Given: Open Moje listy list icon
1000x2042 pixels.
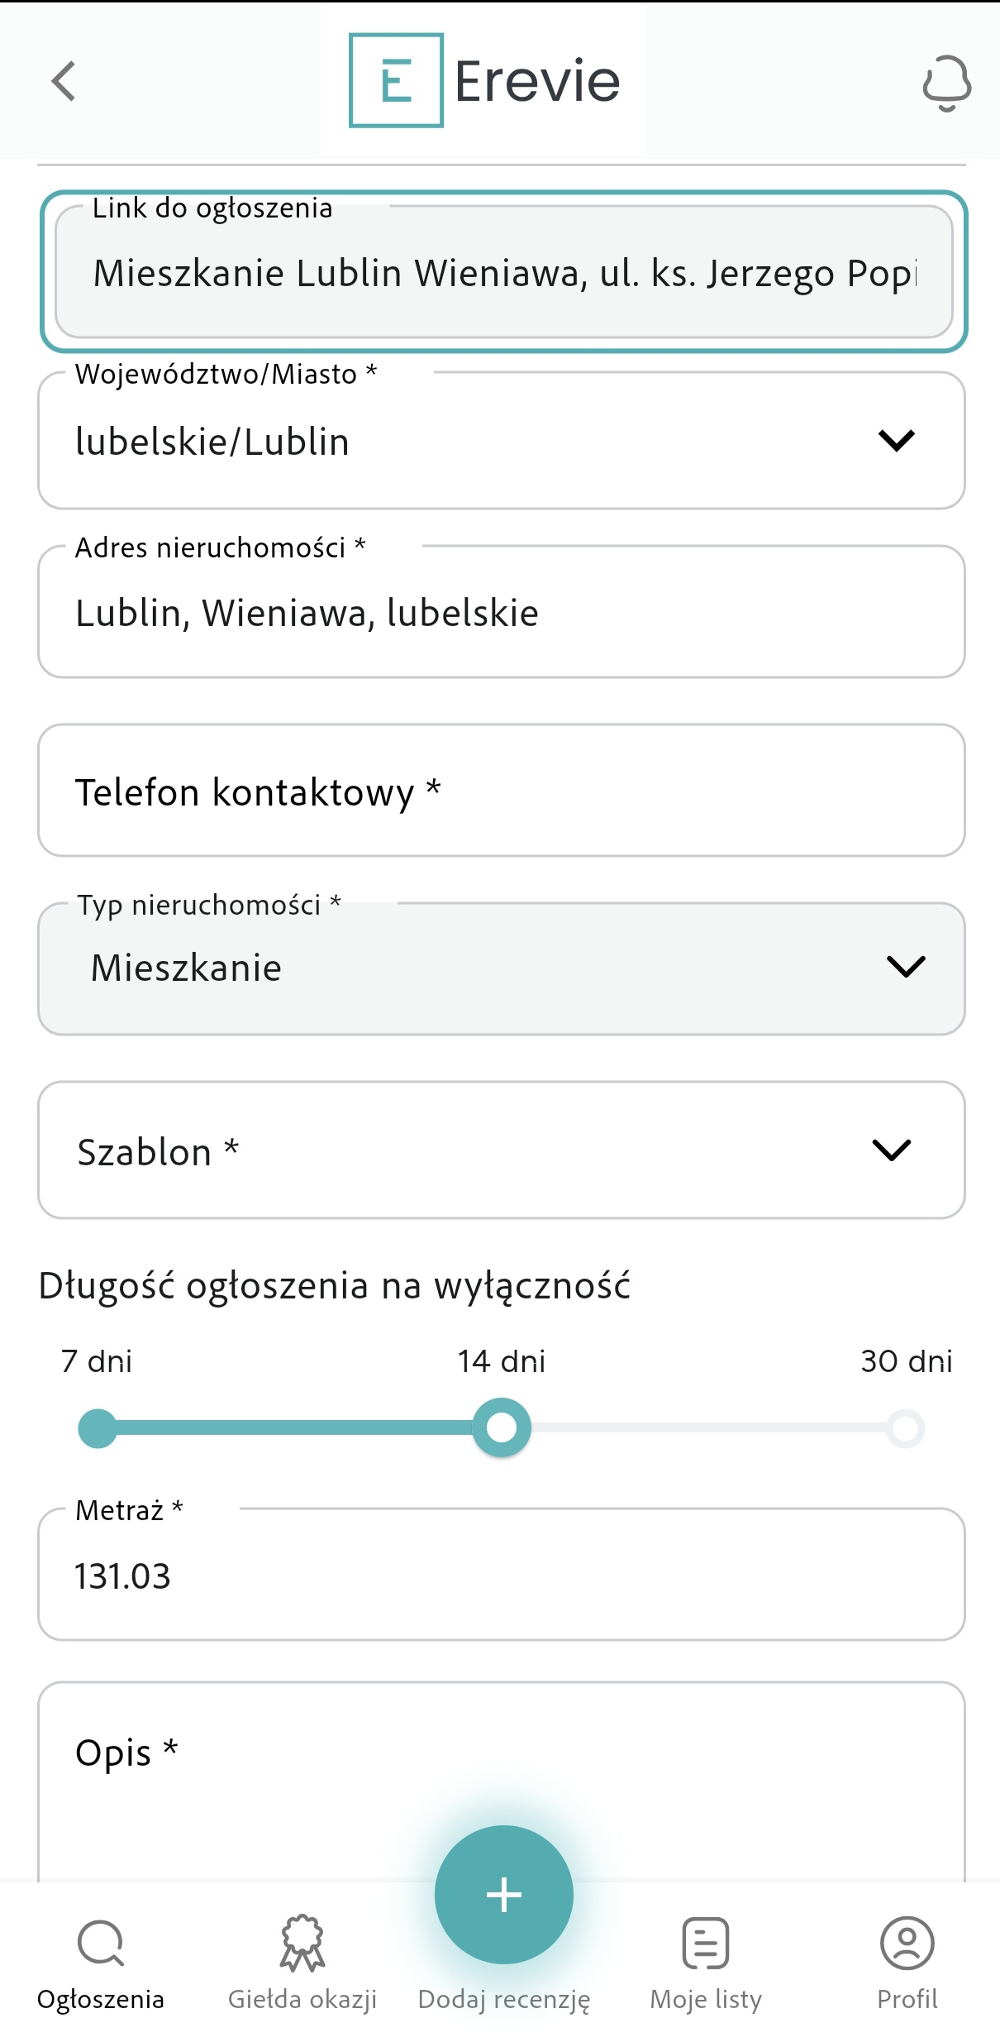Looking at the screenshot, I should click(x=706, y=1943).
